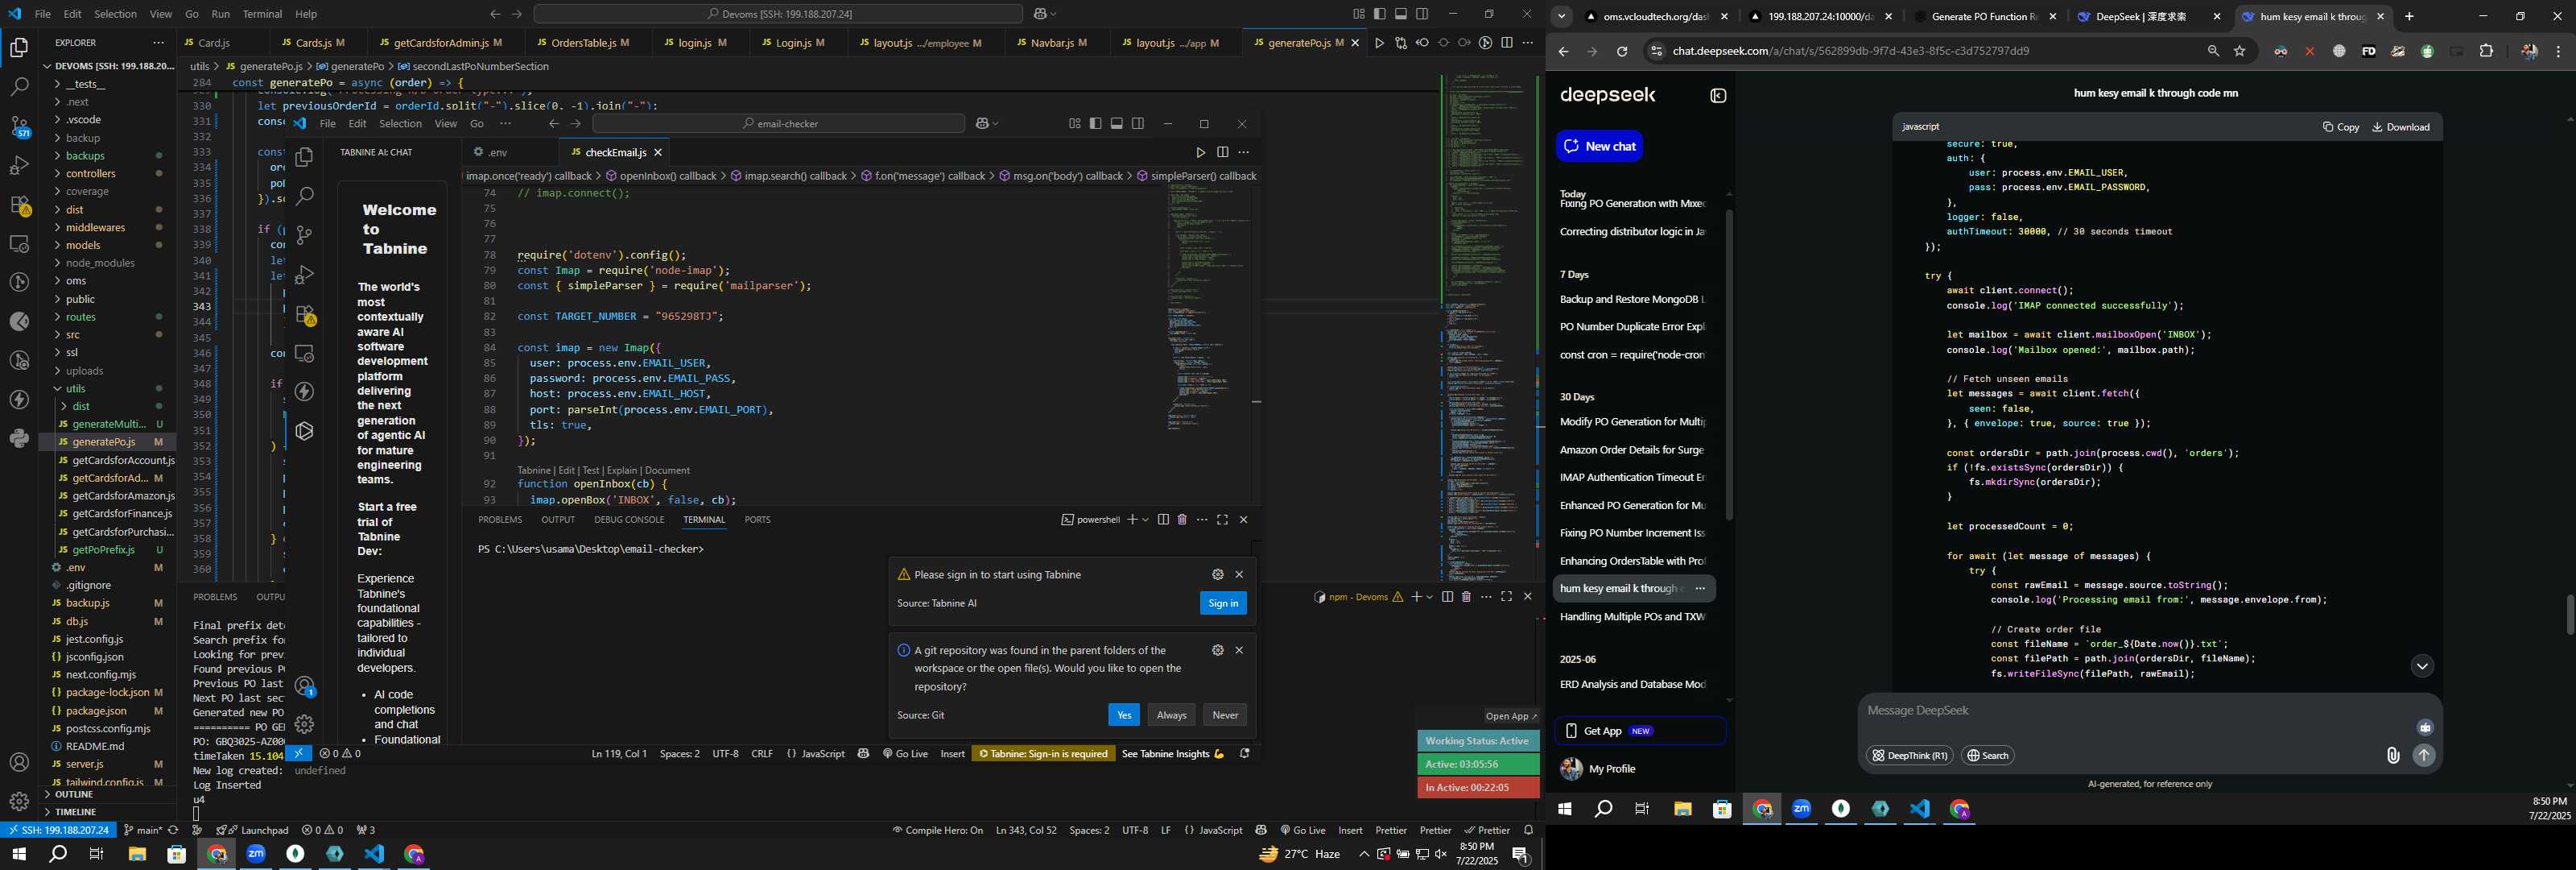Screen dimensions: 2576x870
Task: Expand the OUTLINE section
Action: (74, 795)
